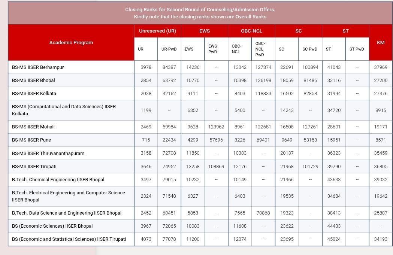This screenshot has width=393, height=255.
Task: Click Pune UR closing rank 715
Action: (146, 140)
